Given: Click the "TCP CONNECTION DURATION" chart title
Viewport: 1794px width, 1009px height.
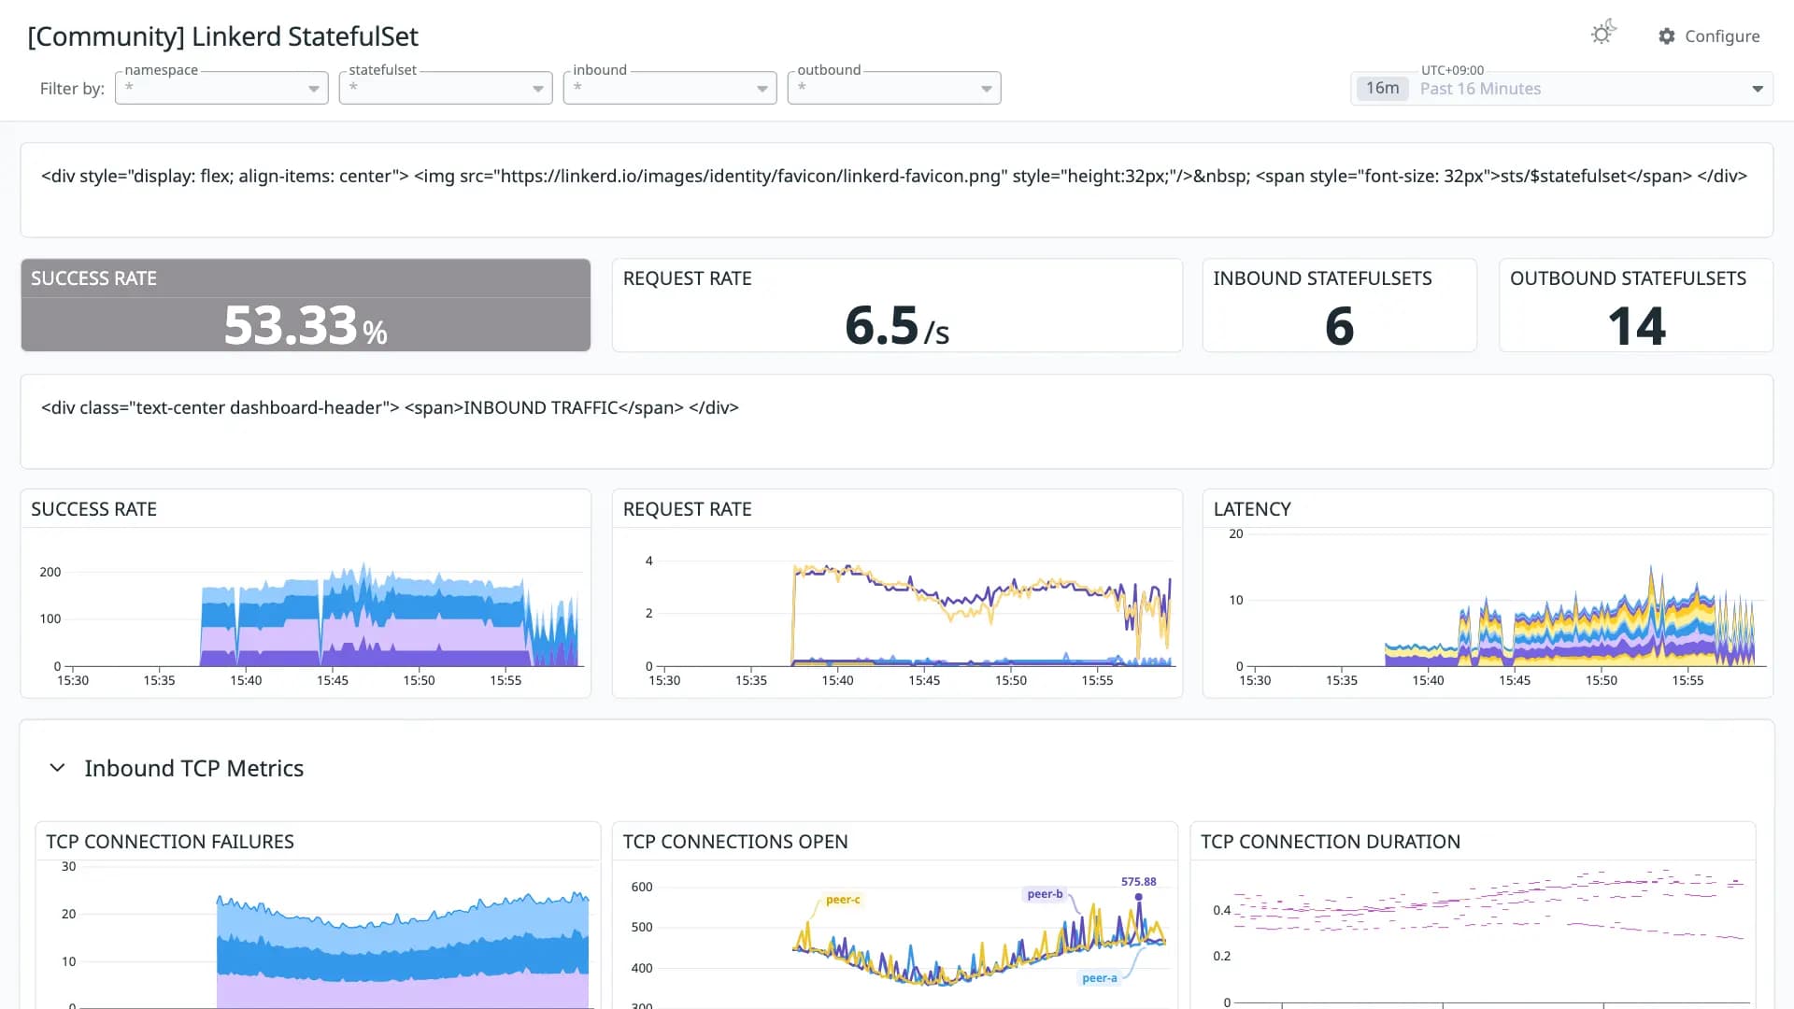Looking at the screenshot, I should coord(1331,842).
